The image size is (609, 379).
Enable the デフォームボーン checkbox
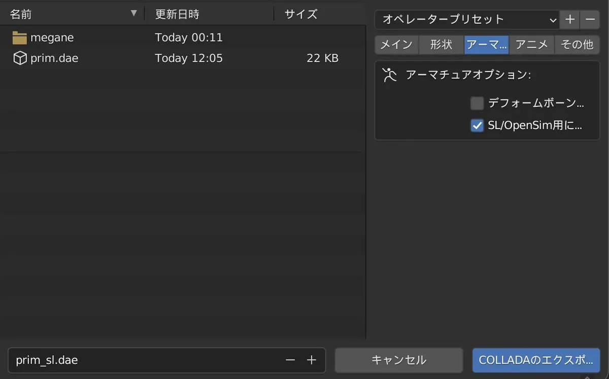point(477,103)
